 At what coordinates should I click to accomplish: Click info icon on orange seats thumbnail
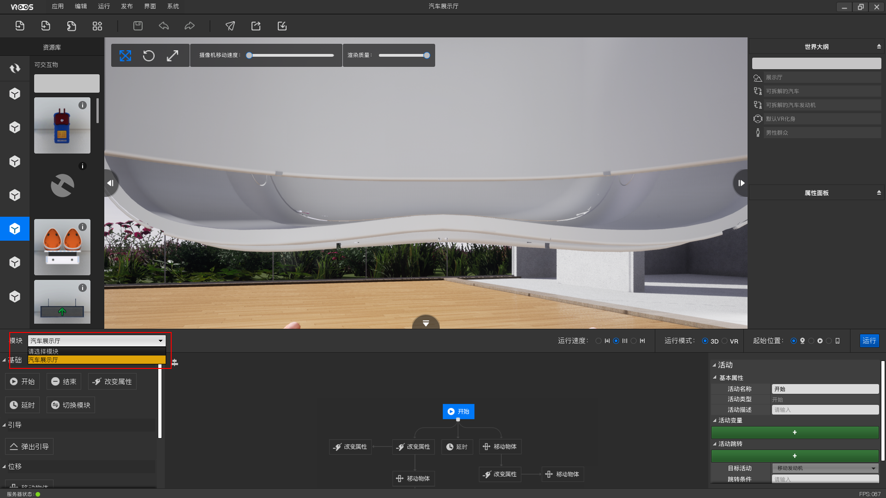(x=83, y=227)
